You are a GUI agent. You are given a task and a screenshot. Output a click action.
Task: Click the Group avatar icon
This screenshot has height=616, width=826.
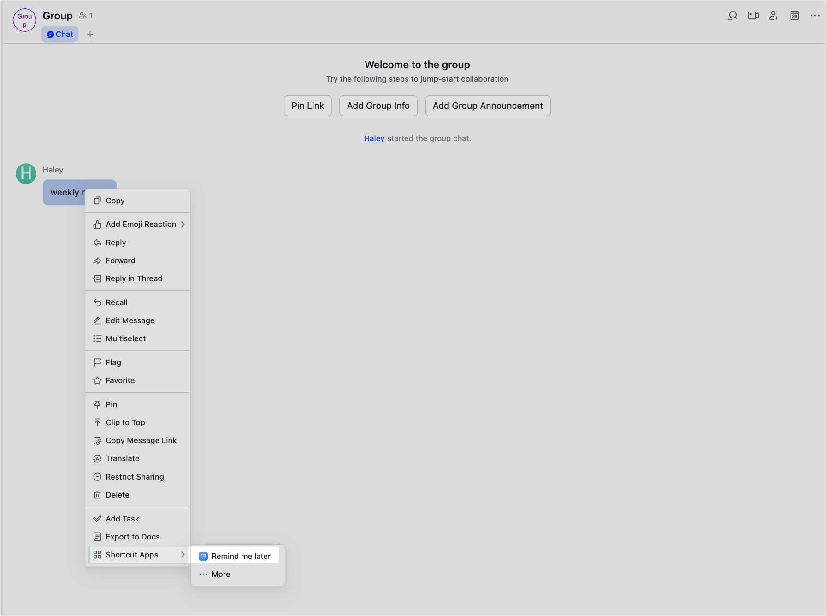24,20
